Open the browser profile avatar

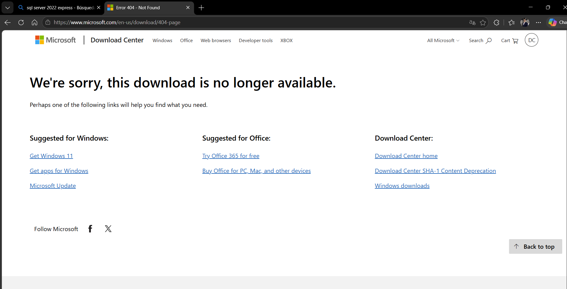(x=525, y=22)
